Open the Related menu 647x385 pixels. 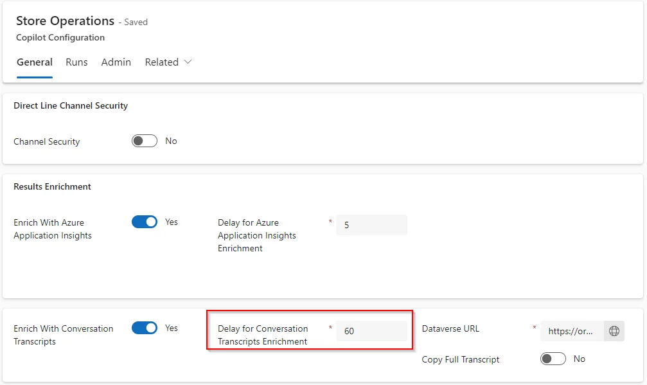[x=168, y=62]
